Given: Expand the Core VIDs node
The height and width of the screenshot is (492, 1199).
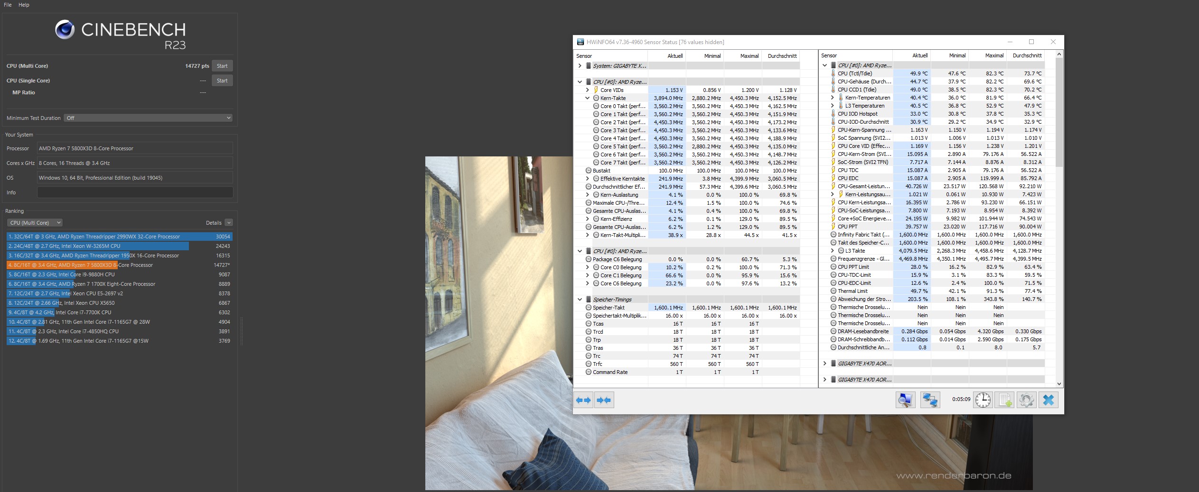Looking at the screenshot, I should (587, 90).
